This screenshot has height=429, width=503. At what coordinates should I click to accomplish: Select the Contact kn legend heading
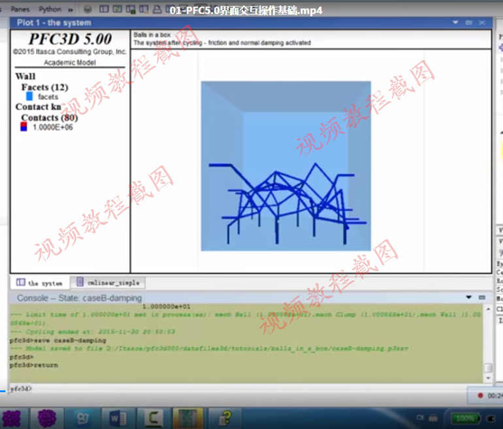38,107
